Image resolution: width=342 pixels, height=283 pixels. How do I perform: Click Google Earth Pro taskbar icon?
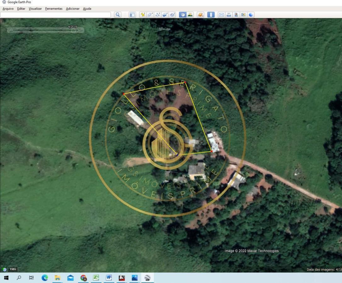tap(148, 278)
